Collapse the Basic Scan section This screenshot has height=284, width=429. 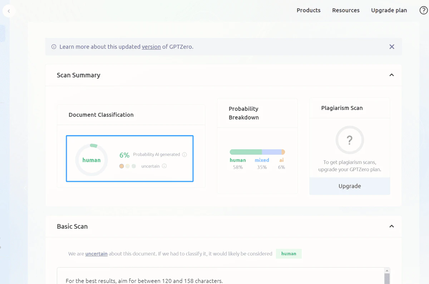(391, 226)
